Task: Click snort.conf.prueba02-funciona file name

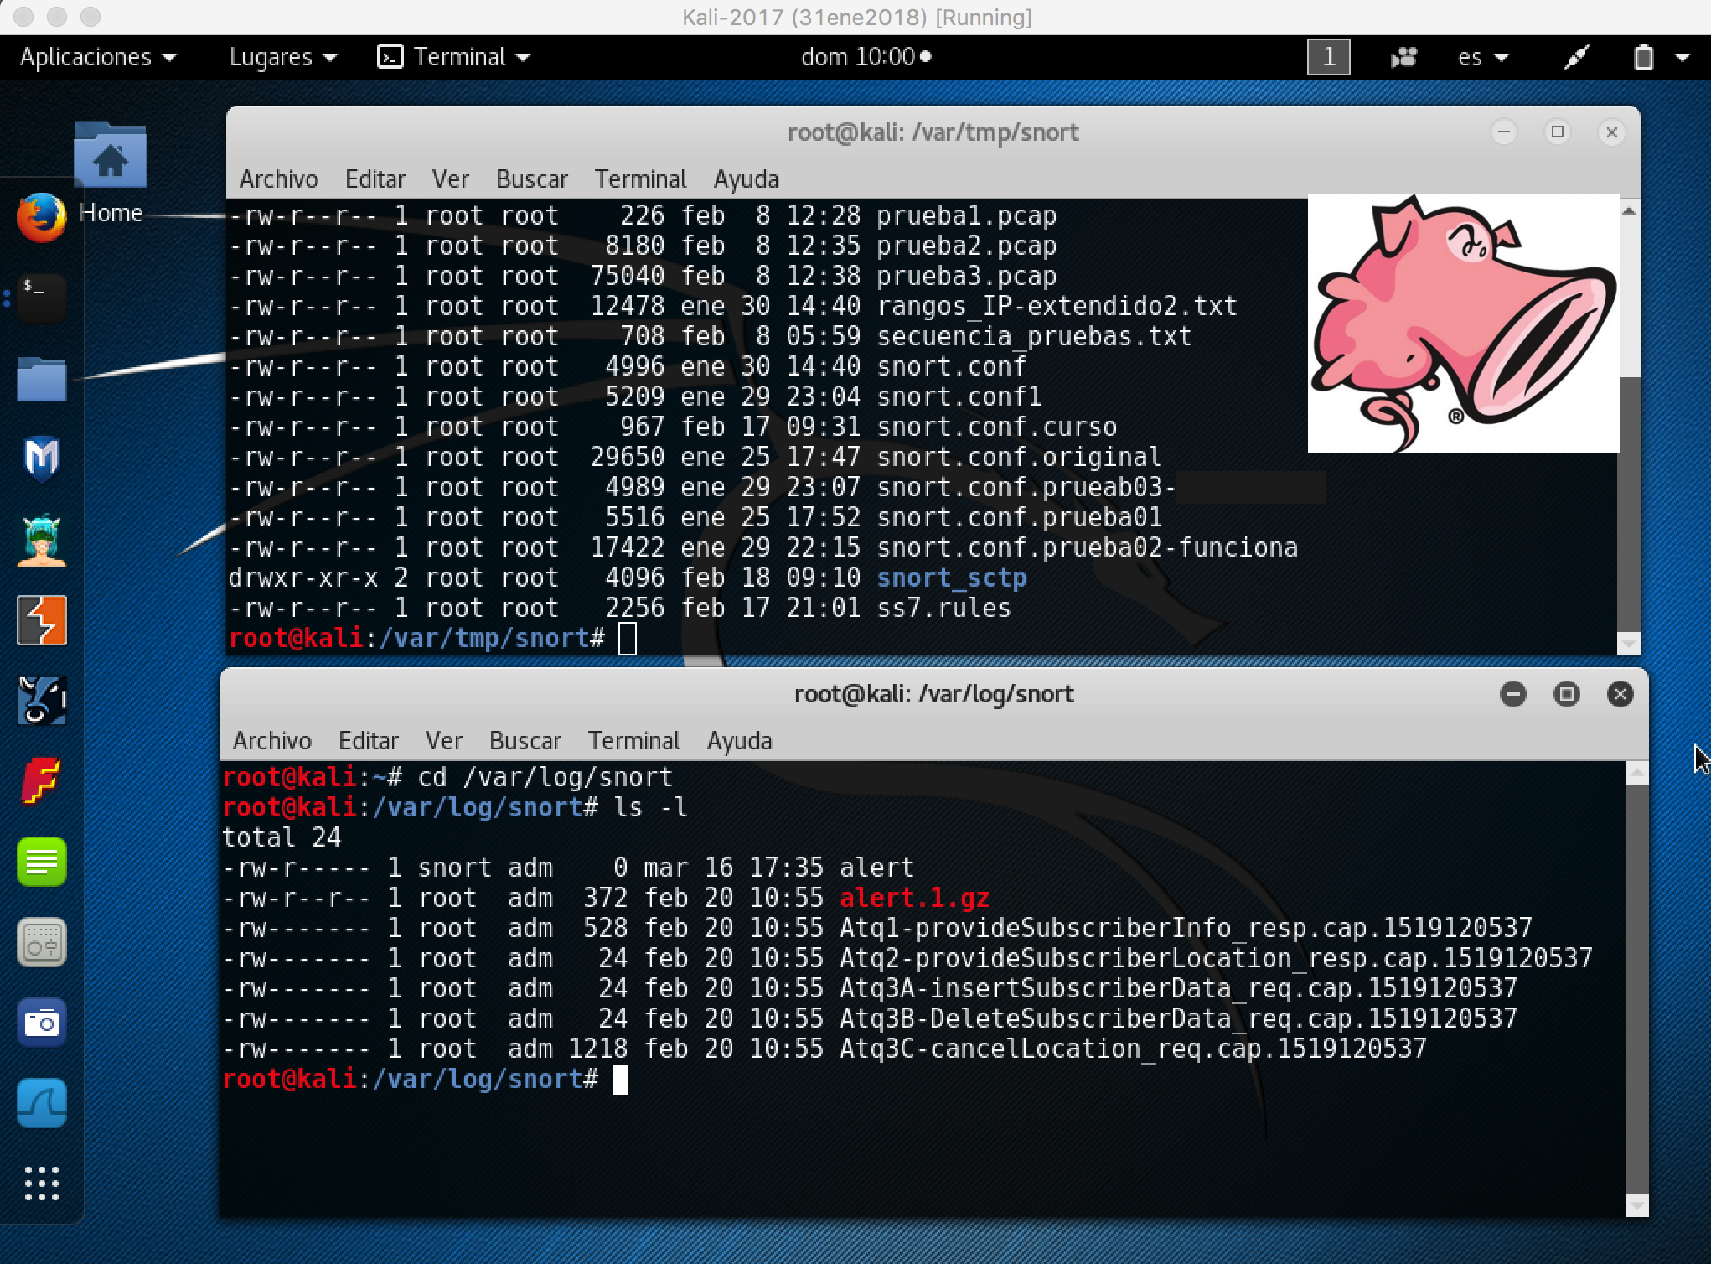Action: click(x=1088, y=548)
